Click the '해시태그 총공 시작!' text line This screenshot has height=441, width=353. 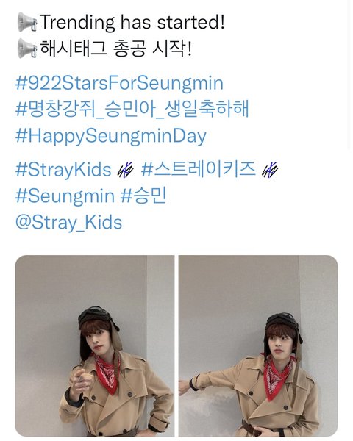tap(115, 49)
